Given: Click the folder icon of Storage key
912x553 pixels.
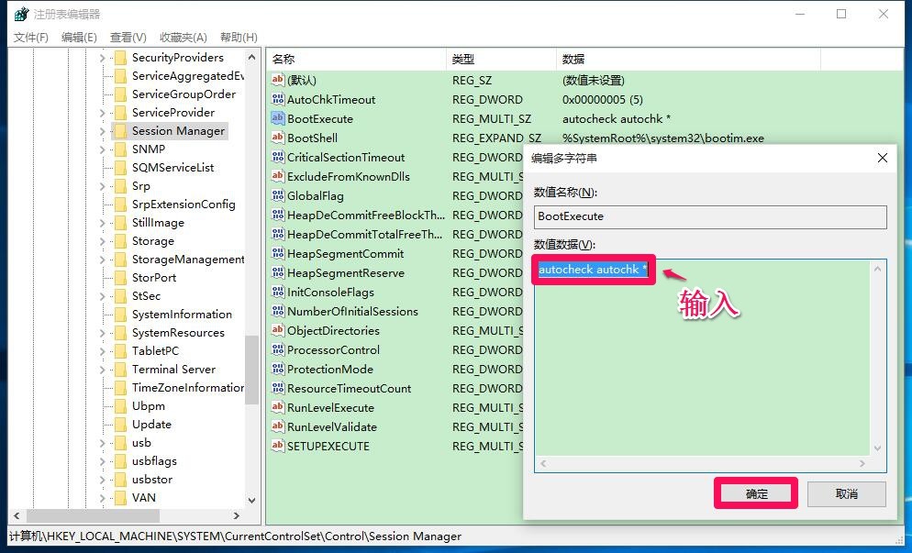Looking at the screenshot, I should [122, 240].
